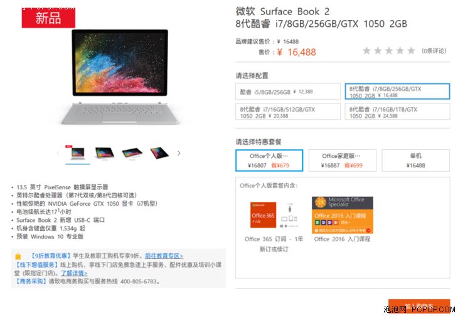Image resolution: width=458 pixels, height=316 pixels.
Task: Select the second angled laptop thumbnail
Action: tap(104, 153)
